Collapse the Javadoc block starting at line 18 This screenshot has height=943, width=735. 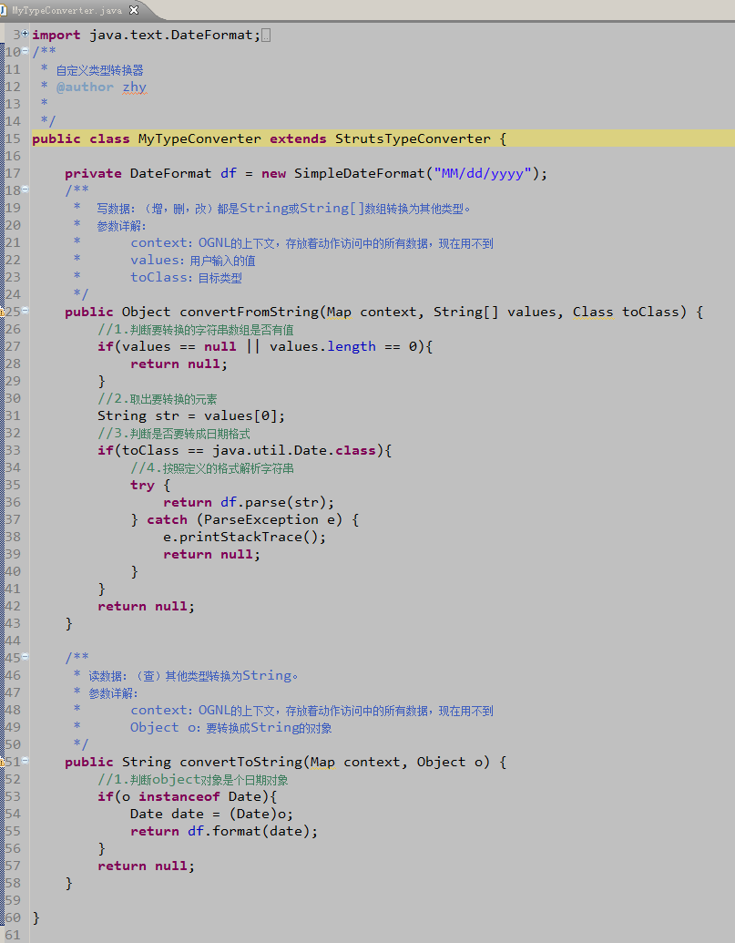pyautogui.click(x=26, y=190)
